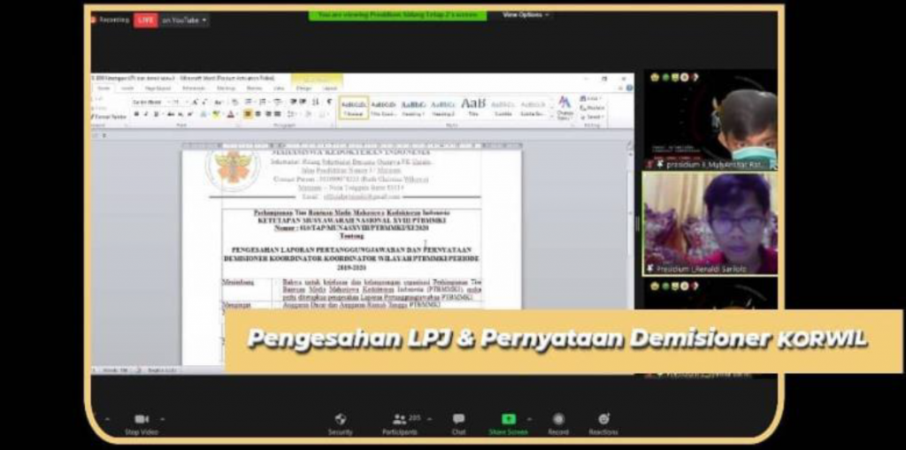Toggle Stop Video camera button
The image size is (906, 450).
coord(142,424)
